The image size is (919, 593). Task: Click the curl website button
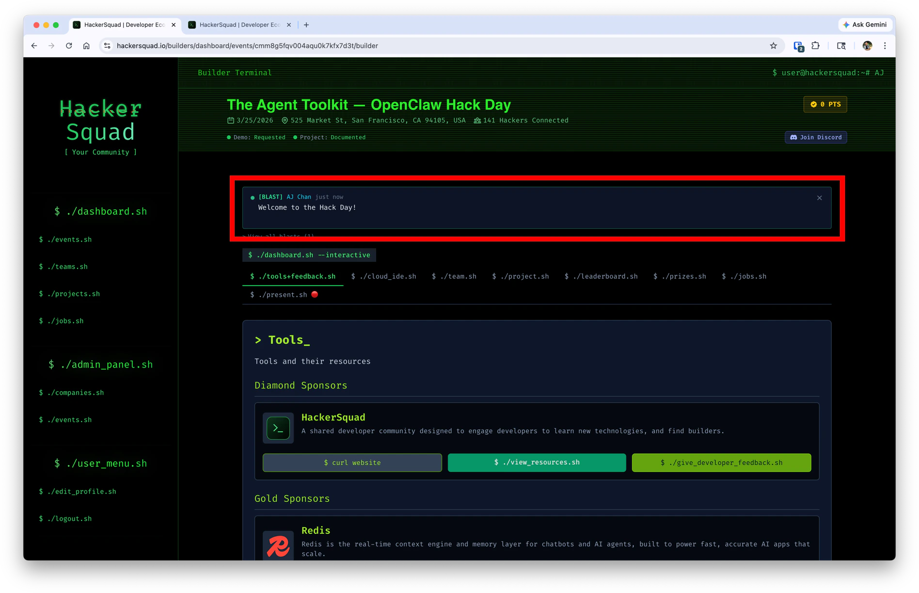tap(352, 463)
